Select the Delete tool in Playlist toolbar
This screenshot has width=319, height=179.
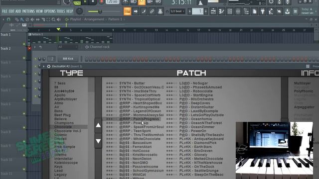(27, 19)
